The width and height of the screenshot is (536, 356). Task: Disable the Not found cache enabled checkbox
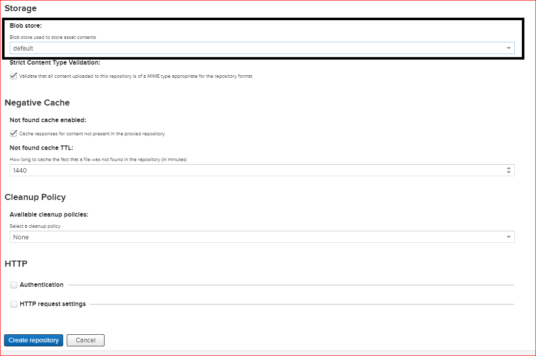[14, 134]
